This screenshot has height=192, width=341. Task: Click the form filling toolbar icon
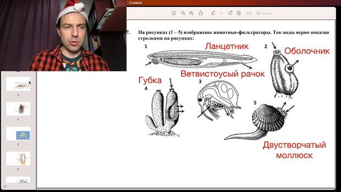pos(249,13)
